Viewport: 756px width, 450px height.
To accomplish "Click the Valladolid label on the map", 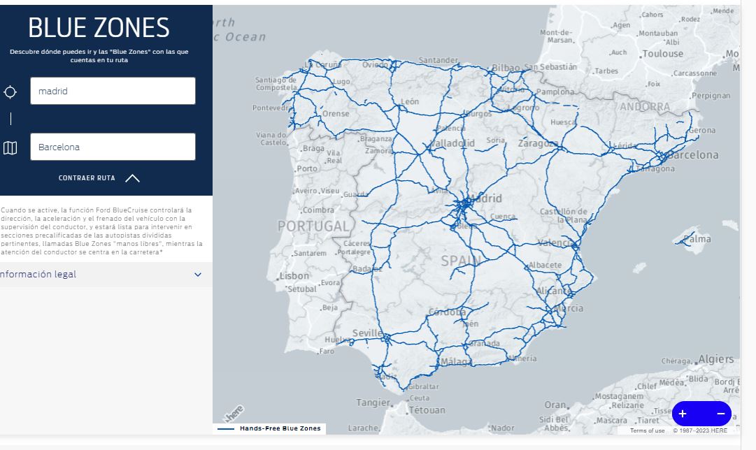I will tap(452, 143).
